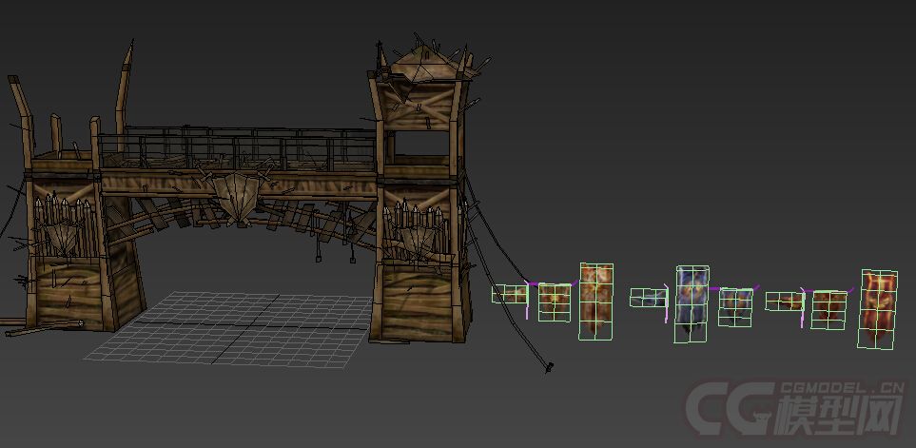Select the leftmost small horizontal banner plane

(509, 295)
